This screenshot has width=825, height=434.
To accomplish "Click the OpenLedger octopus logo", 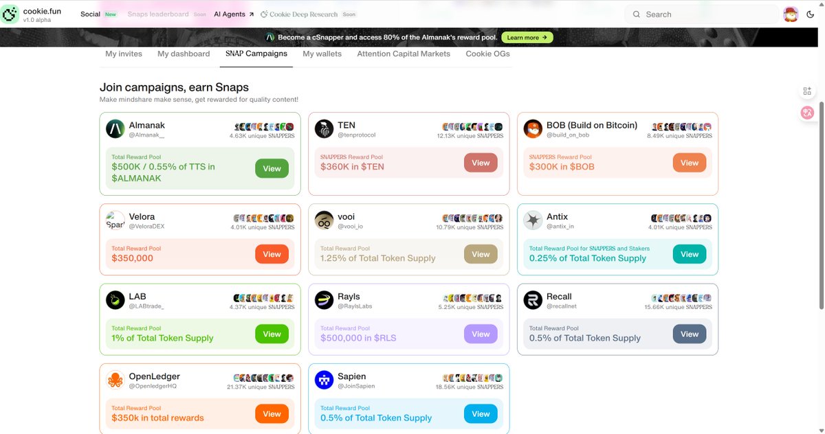I will click(115, 380).
